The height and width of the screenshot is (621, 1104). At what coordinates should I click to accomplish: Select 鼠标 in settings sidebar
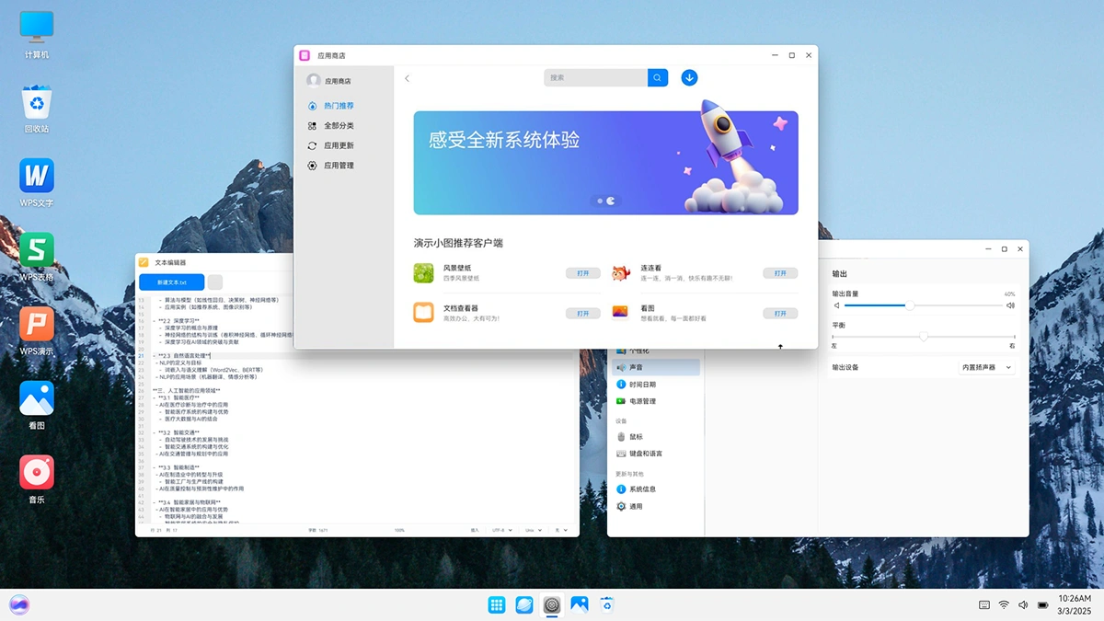pyautogui.click(x=657, y=437)
